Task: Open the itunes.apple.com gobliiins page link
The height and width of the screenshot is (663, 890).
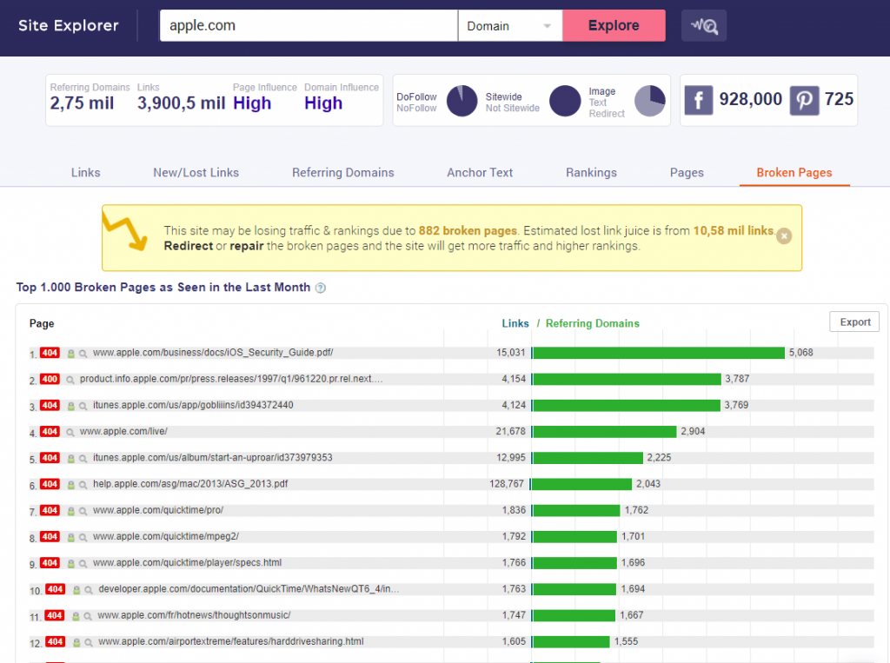Action: 193,405
